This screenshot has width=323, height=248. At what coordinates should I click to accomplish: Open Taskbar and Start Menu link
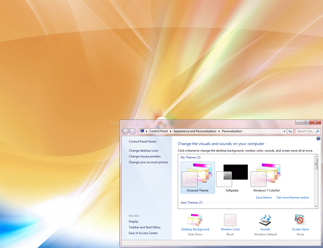(144, 227)
